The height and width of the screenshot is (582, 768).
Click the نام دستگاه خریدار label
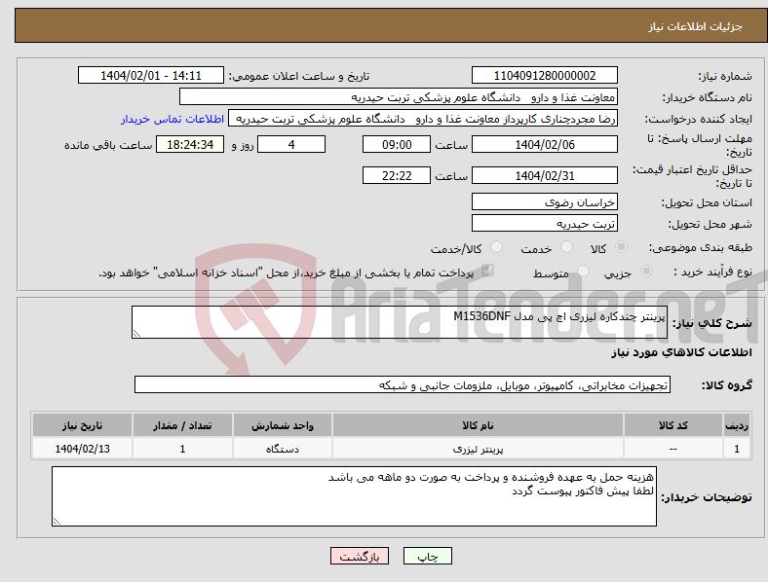pyautogui.click(x=707, y=98)
